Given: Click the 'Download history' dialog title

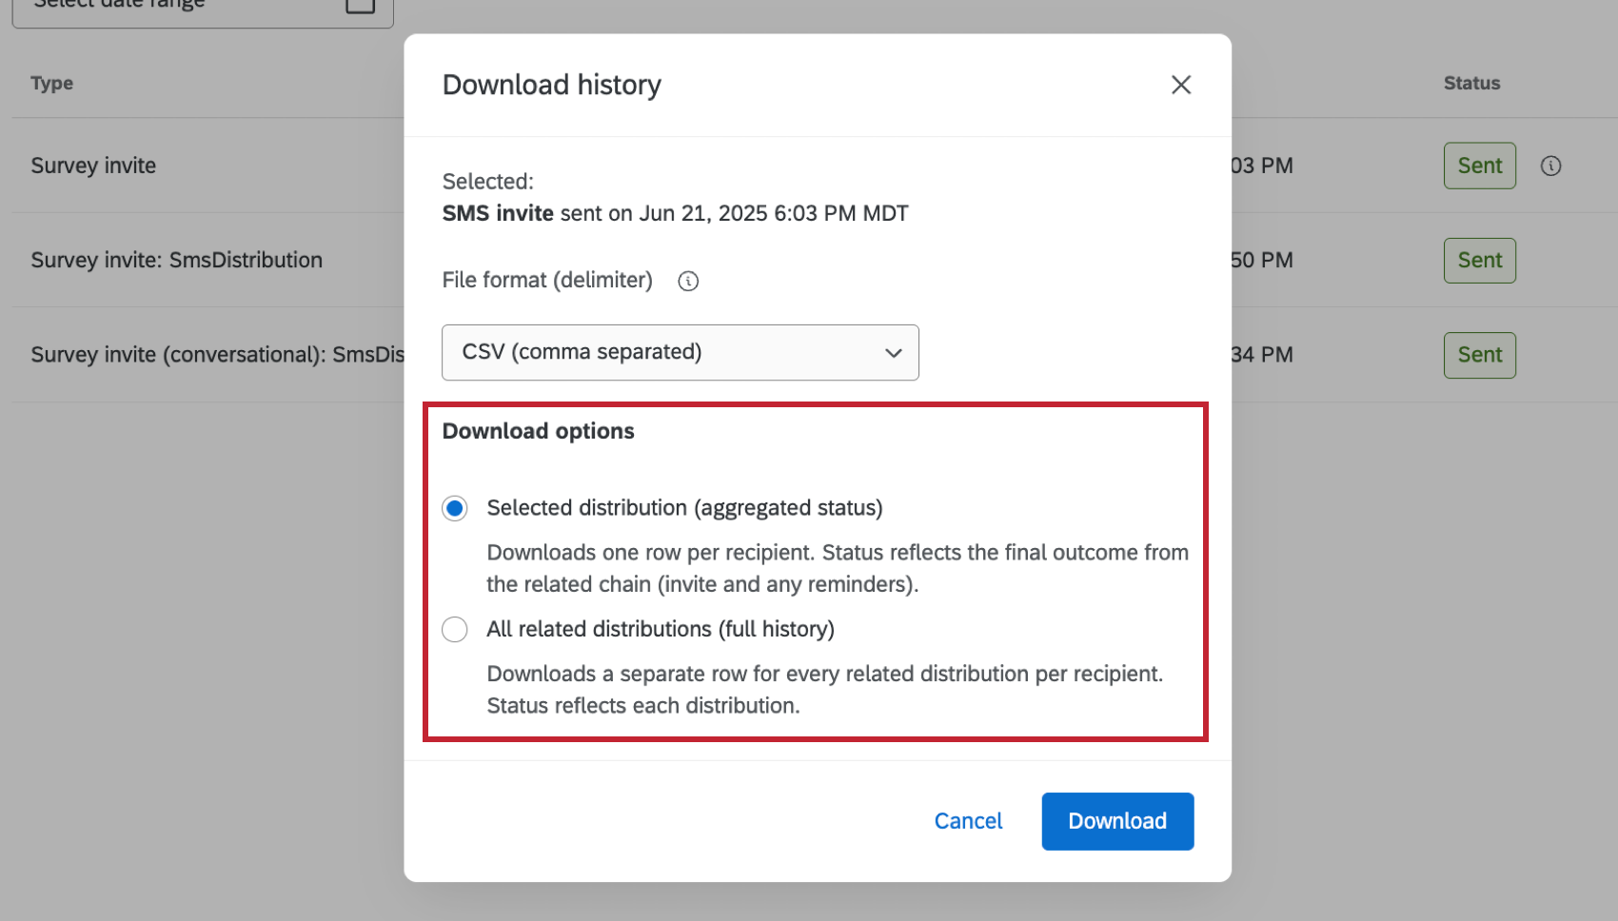Looking at the screenshot, I should click(x=552, y=85).
